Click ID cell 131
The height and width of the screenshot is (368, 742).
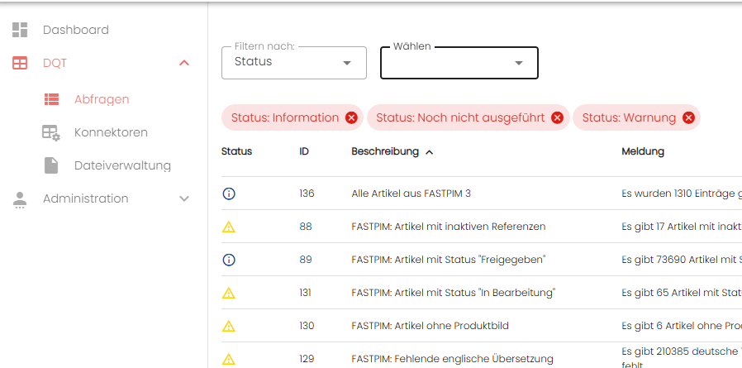(x=305, y=293)
